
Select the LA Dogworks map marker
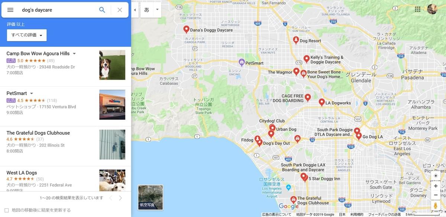[x=321, y=102]
